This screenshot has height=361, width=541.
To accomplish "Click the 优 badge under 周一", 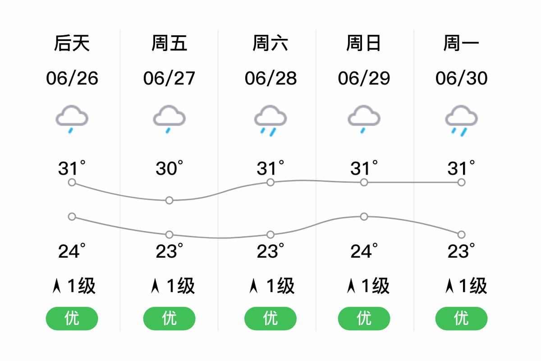I will point(461,319).
